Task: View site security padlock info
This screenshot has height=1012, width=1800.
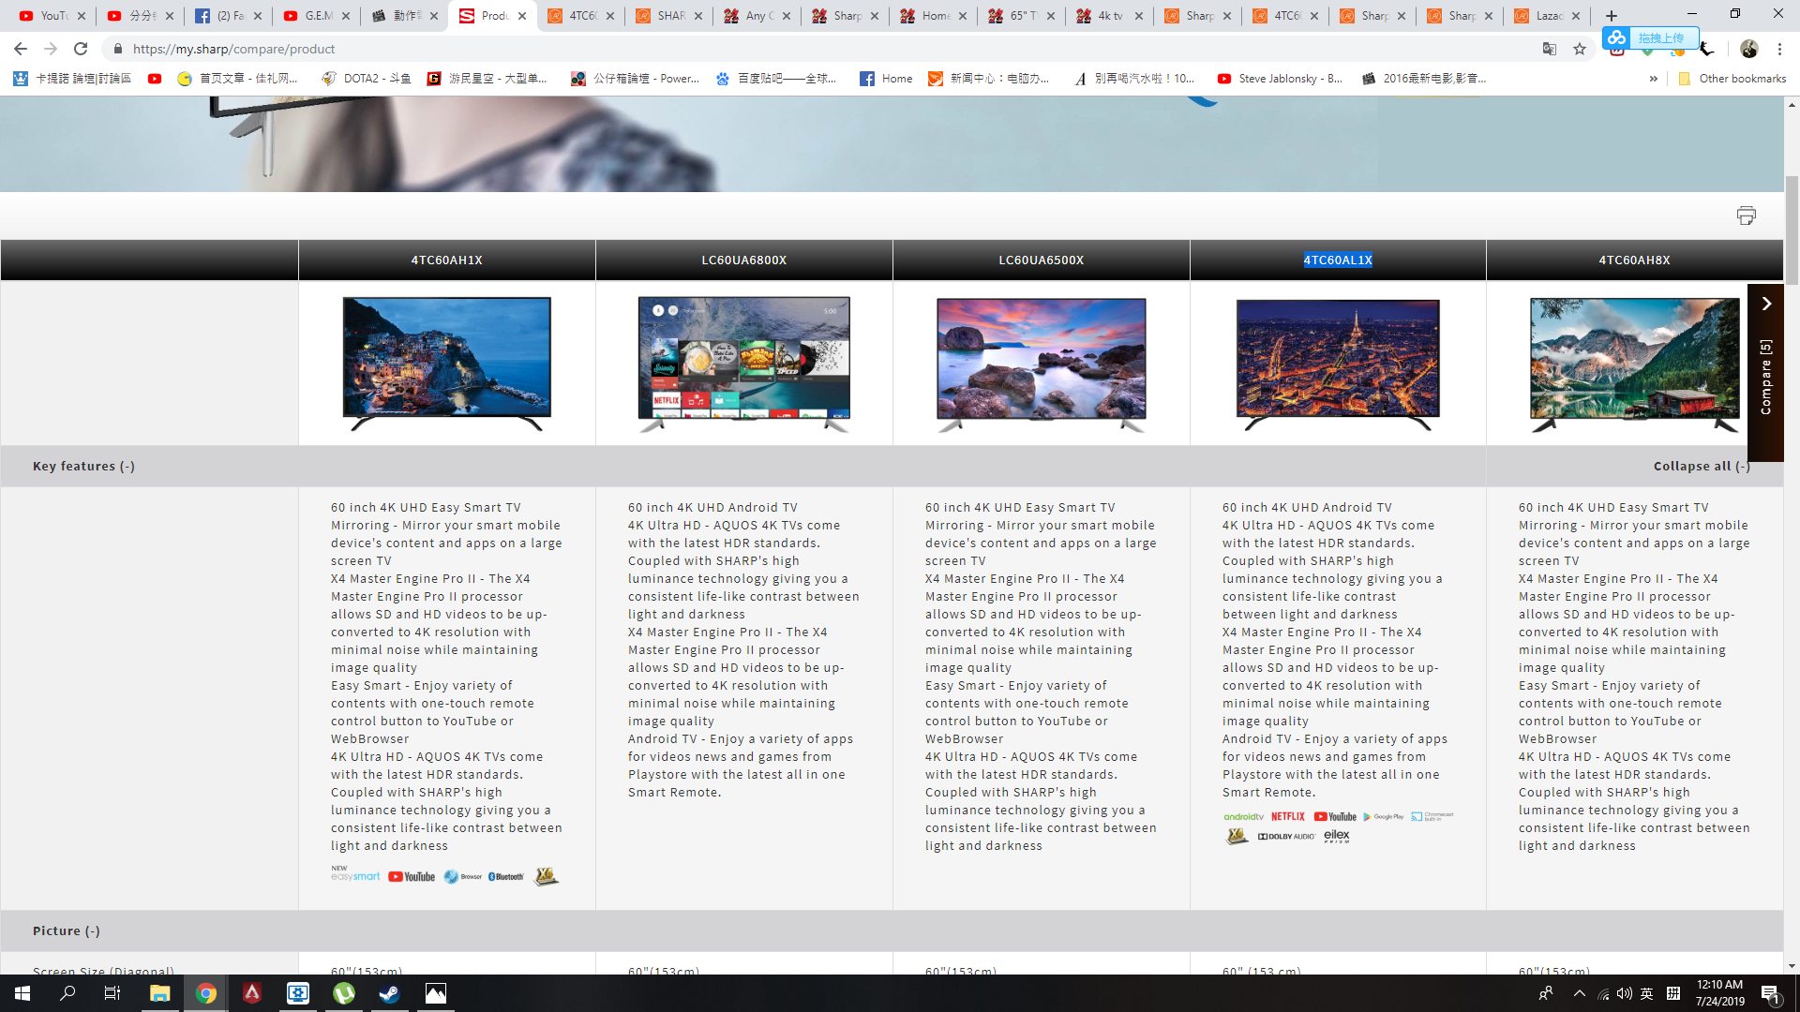Action: [x=117, y=49]
